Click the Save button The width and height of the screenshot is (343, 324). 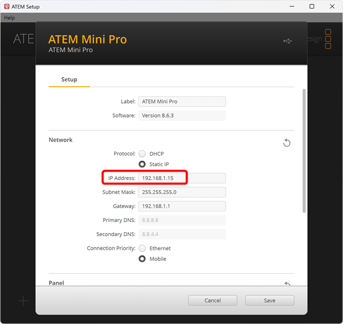(x=270, y=300)
